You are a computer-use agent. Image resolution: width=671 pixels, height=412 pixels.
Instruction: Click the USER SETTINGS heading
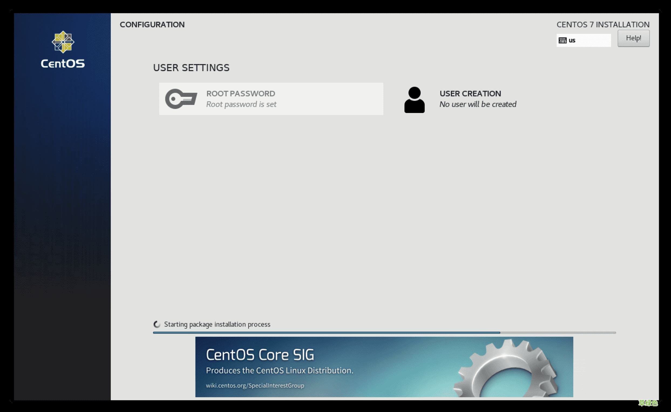[191, 67]
